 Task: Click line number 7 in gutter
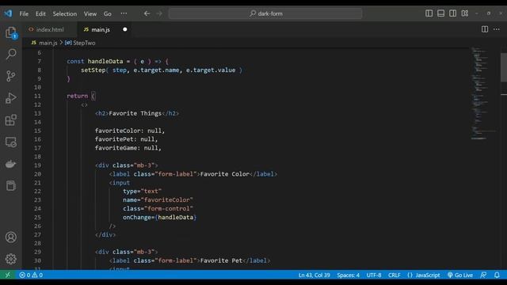click(x=39, y=62)
